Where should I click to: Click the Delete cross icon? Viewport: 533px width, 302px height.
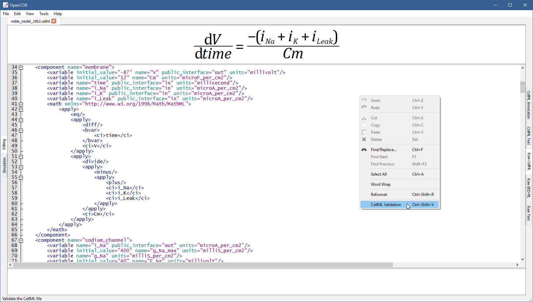pos(364,140)
